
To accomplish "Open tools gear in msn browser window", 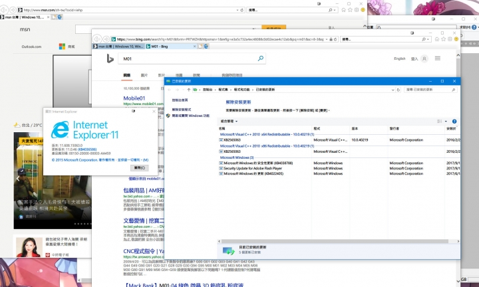I will pyautogui.click(x=357, y=10).
